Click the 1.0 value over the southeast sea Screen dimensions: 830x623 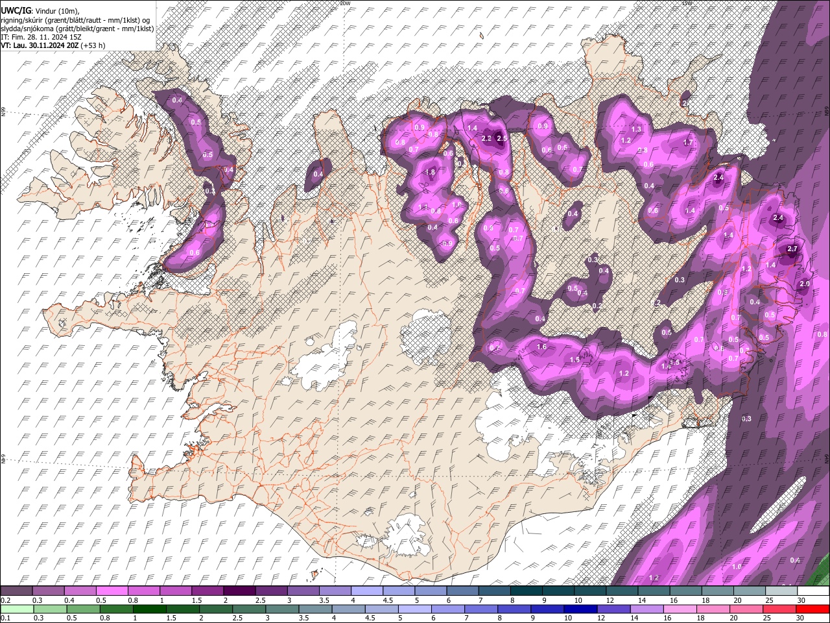coord(737,567)
